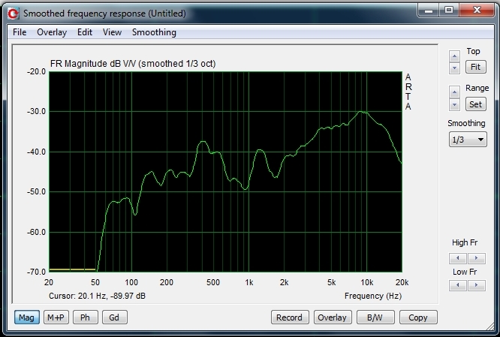Move Low Fr right with arrow
The image size is (500, 337).
477,285
